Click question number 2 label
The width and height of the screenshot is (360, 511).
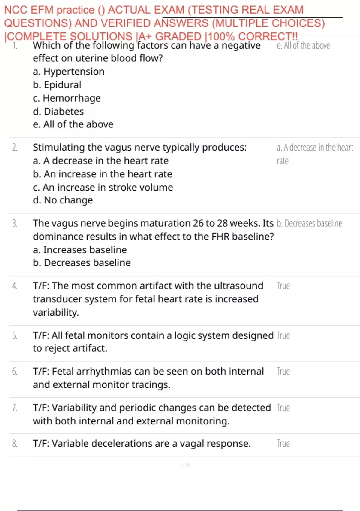click(x=15, y=148)
